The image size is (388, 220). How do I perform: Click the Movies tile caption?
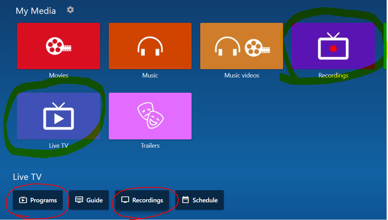pyautogui.click(x=59, y=75)
